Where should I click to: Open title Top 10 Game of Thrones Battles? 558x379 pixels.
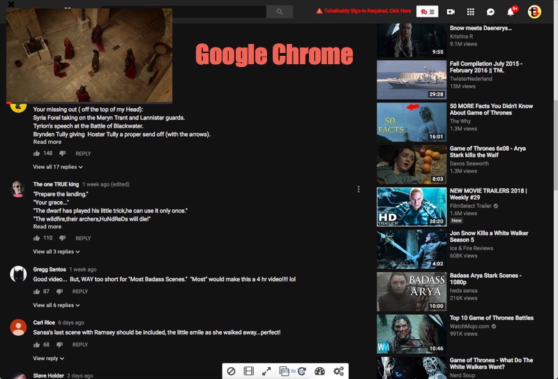[492, 318]
